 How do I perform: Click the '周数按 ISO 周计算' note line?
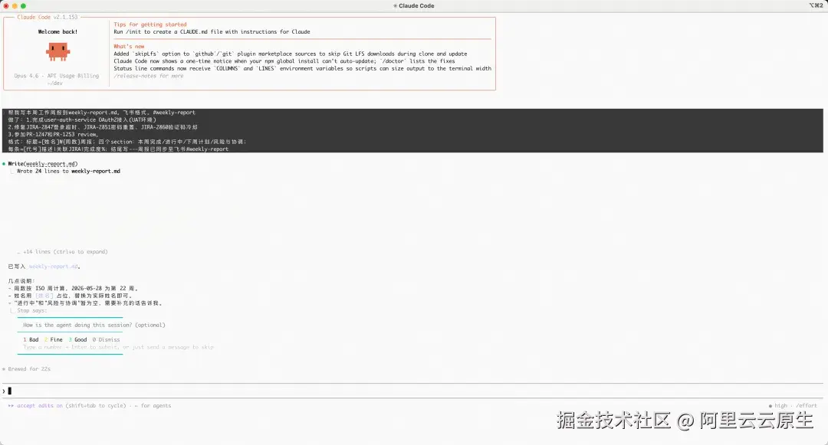click(x=74, y=289)
